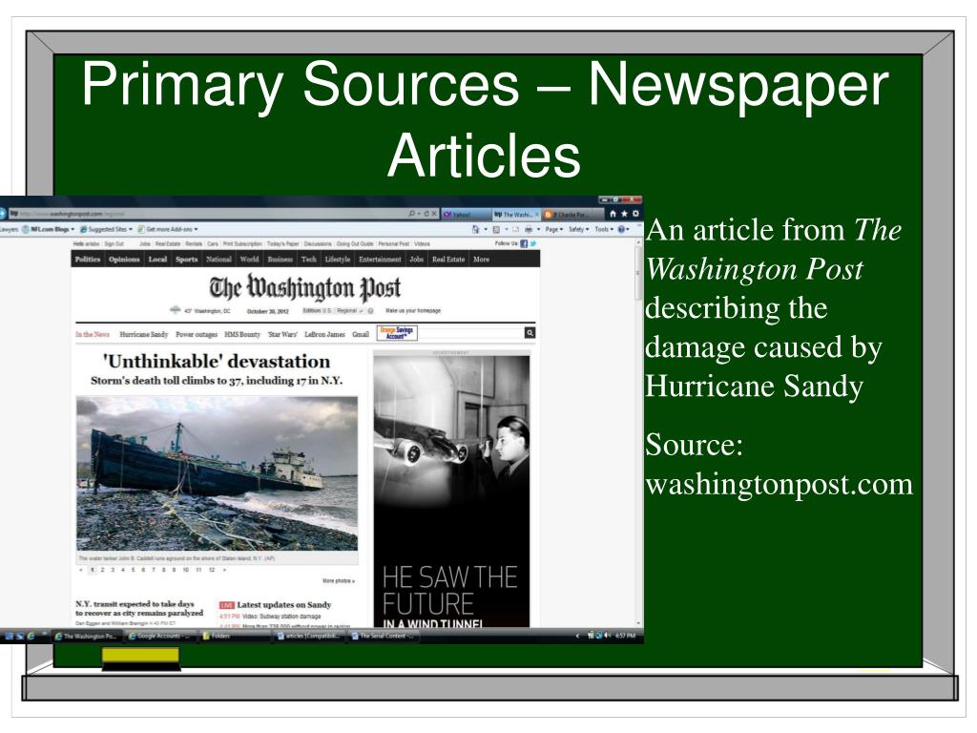Viewport: 977px width, 733px height.
Task: Open the More nav menu
Action: (x=481, y=260)
